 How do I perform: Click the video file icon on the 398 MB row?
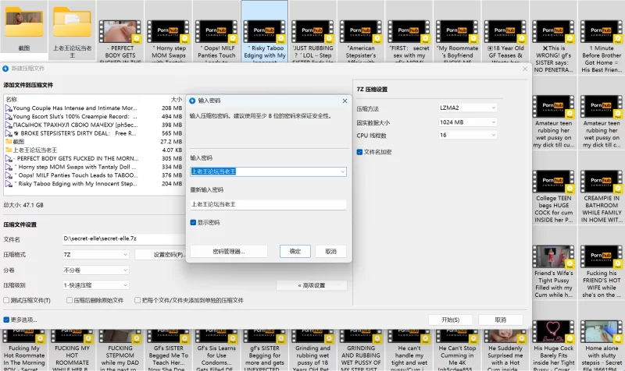click(9, 125)
